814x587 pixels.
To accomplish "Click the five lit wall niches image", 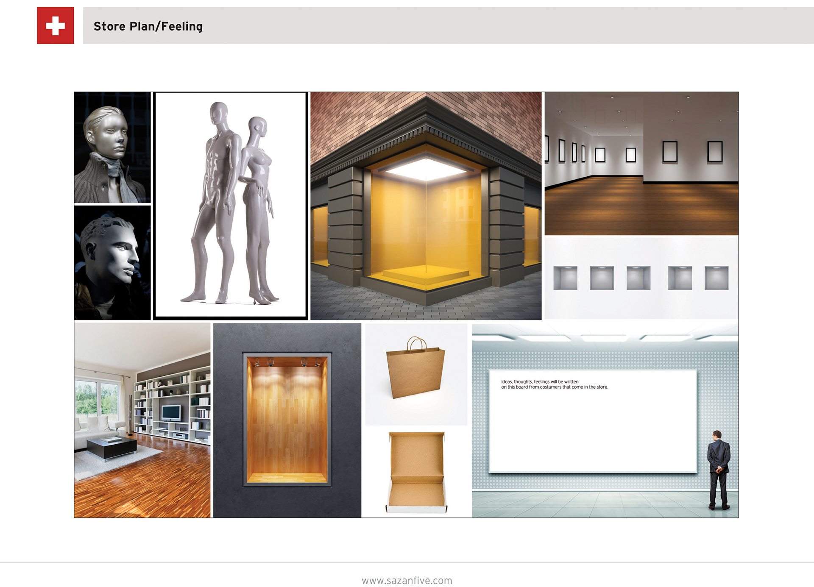I will pos(641,278).
